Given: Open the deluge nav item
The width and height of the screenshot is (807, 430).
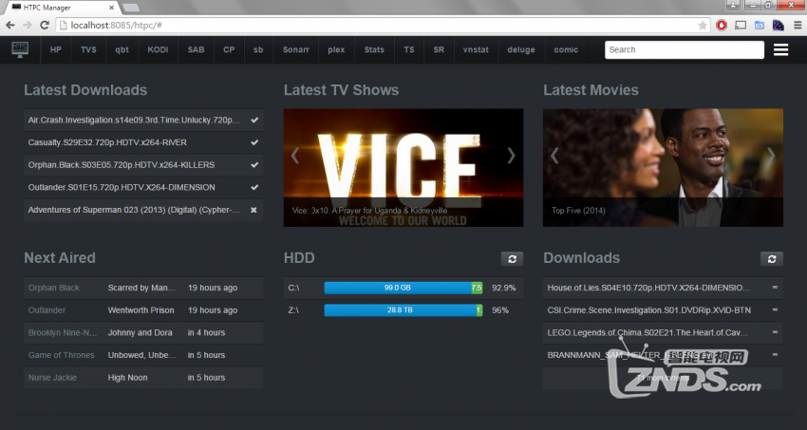Looking at the screenshot, I should [521, 50].
